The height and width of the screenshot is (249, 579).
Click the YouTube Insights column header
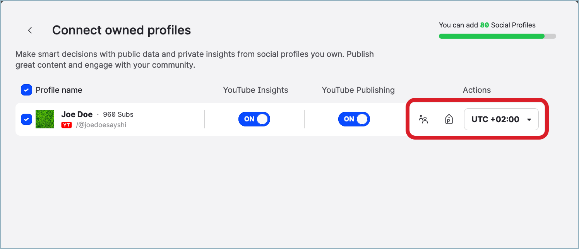[x=255, y=90]
